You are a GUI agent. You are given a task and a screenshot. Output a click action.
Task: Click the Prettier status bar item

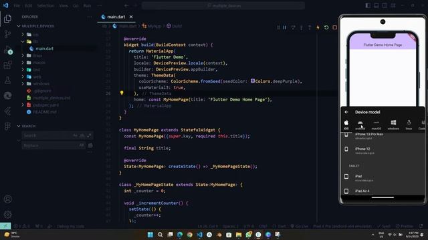click(405, 227)
